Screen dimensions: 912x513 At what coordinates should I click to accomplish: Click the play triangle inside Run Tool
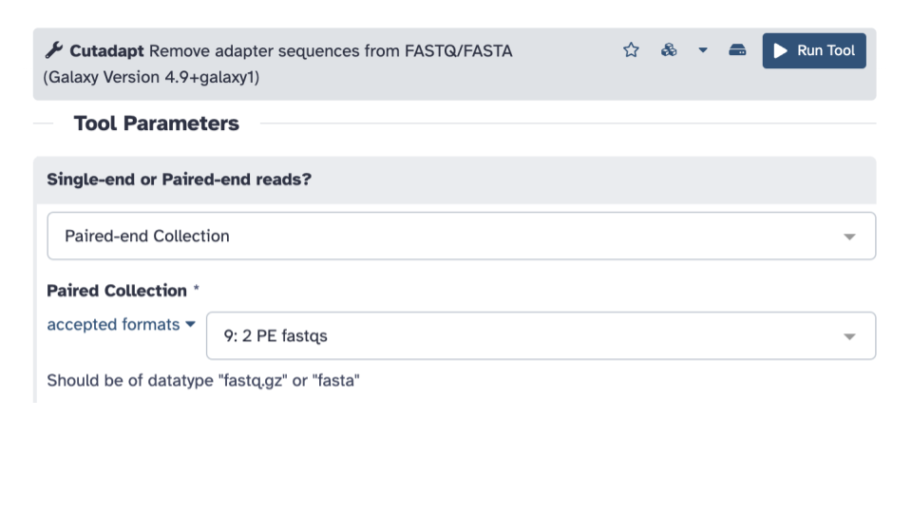click(781, 50)
